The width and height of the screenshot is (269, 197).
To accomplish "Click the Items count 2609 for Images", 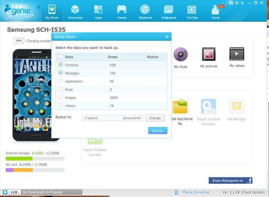I will pyautogui.click(x=114, y=98).
